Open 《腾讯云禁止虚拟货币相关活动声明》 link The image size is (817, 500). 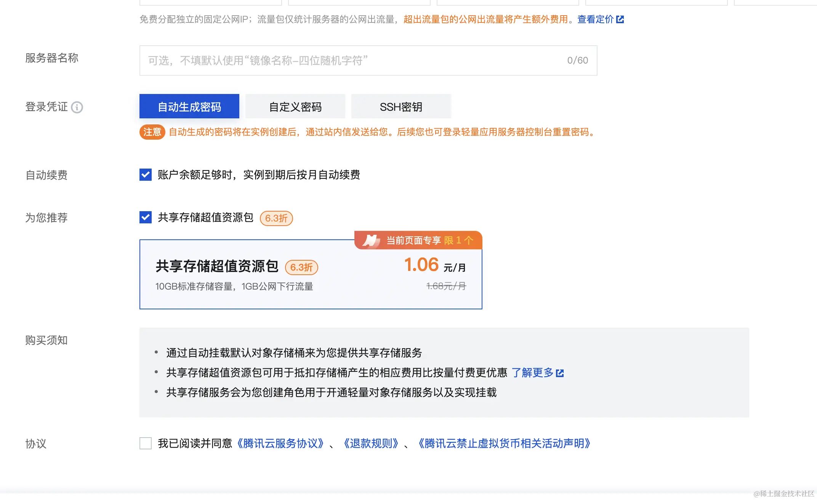coord(505,443)
